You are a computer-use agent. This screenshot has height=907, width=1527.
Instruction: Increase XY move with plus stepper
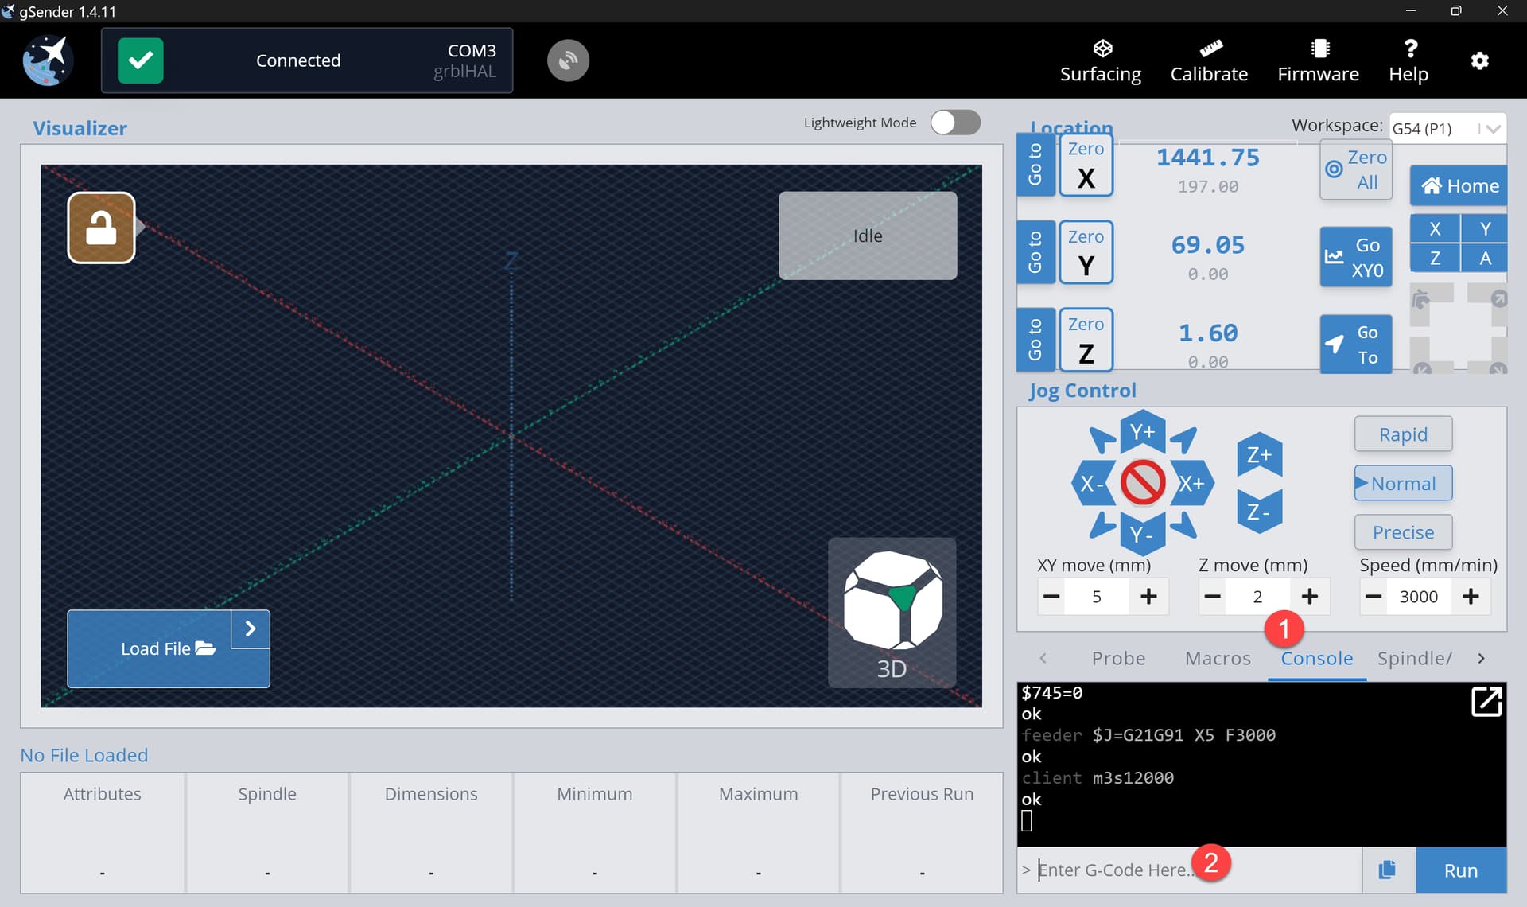coord(1148,597)
